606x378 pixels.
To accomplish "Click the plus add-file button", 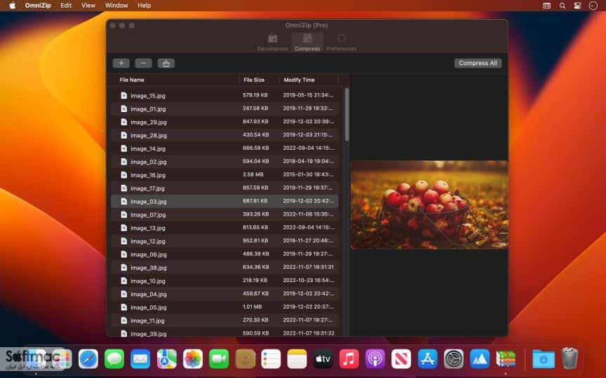I will tap(121, 63).
